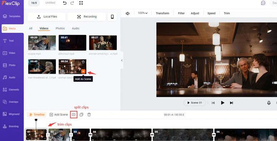Click the split clips icon
This screenshot has width=277, height=141.
[74, 114]
